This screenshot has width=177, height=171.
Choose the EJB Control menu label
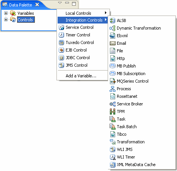click(x=76, y=50)
